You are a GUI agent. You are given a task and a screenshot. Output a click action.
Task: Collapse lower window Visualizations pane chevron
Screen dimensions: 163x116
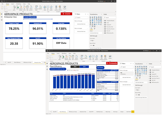(147, 64)
